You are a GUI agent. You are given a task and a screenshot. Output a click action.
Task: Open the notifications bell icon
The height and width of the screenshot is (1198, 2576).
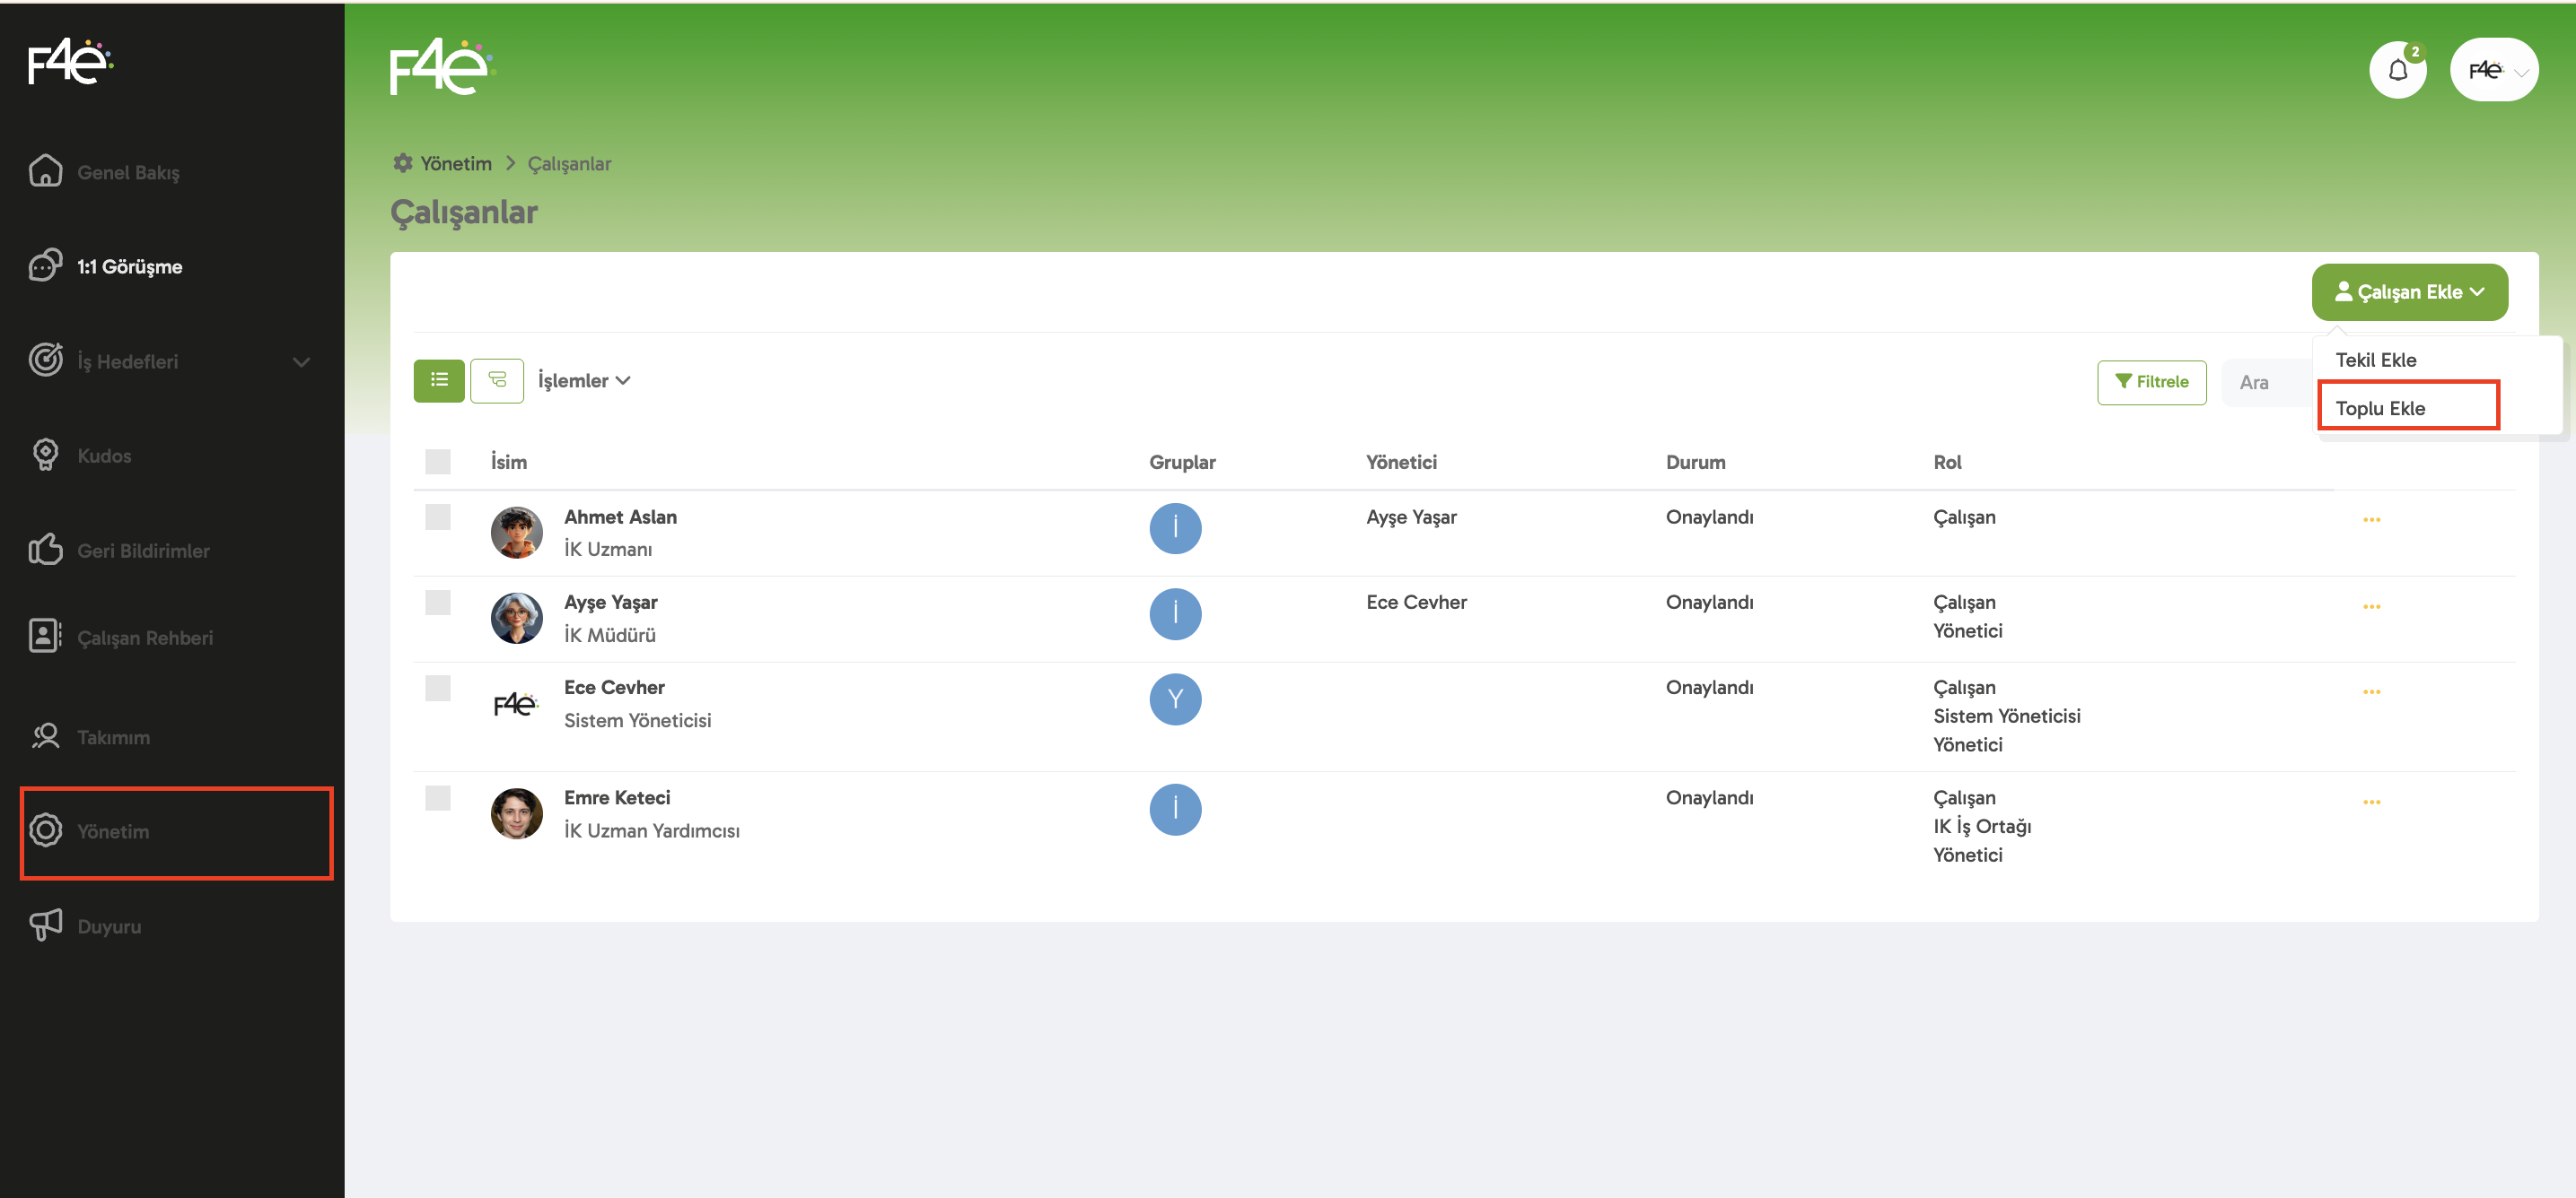tap(2397, 70)
